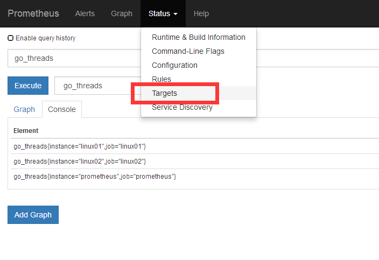379x260 pixels.
Task: Click the Enable query history label
Action: pyautogui.click(x=45, y=38)
